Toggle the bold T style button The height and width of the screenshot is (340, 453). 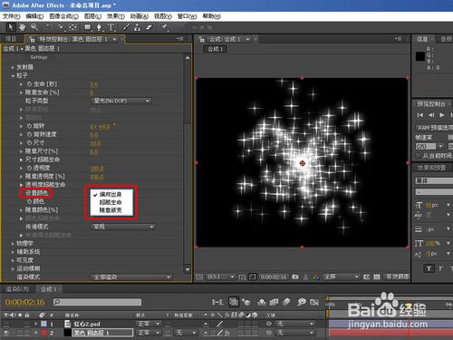pyautogui.click(x=429, y=268)
